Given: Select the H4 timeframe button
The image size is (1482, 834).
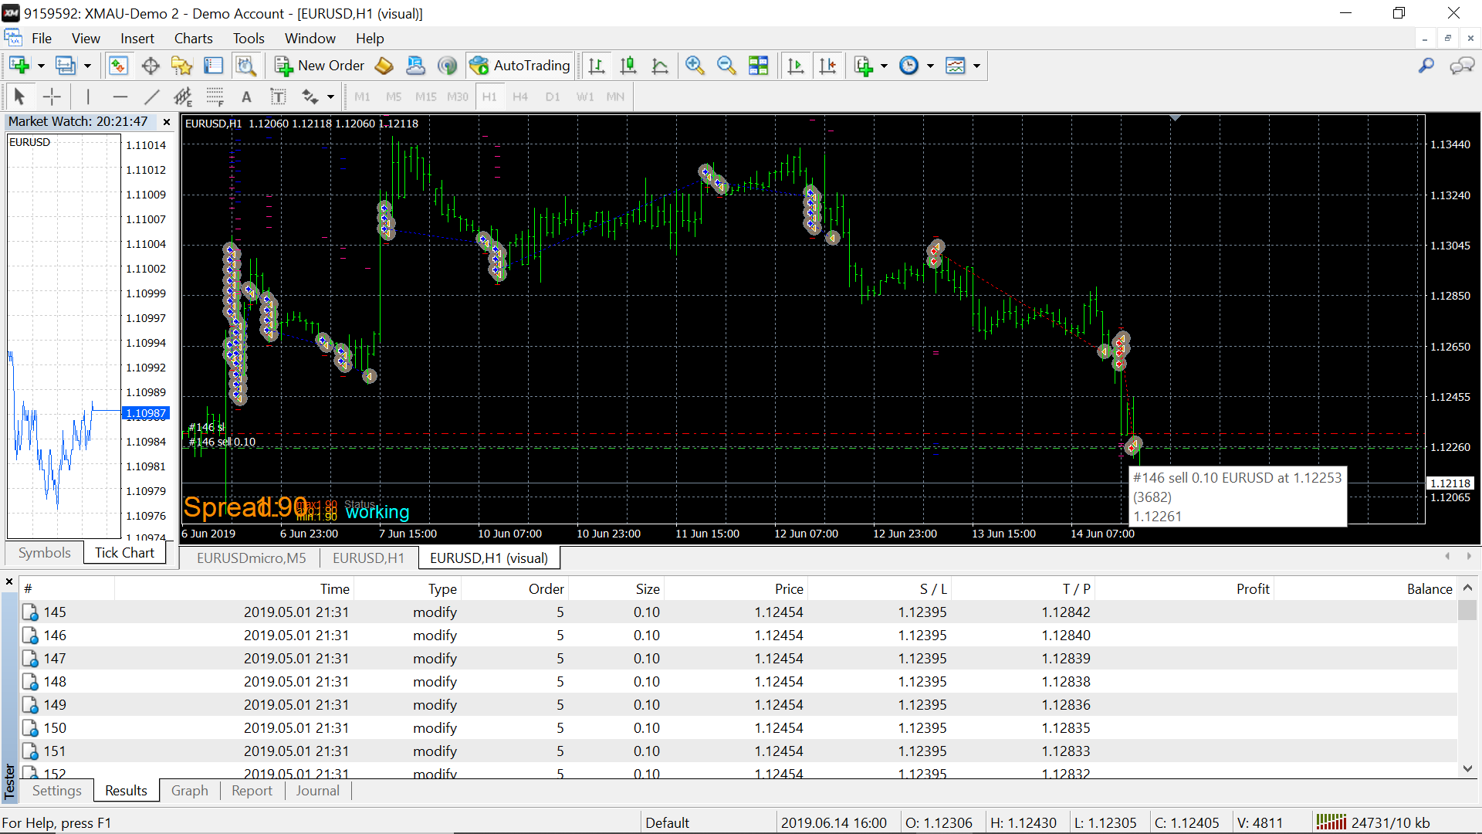Looking at the screenshot, I should pos(520,97).
